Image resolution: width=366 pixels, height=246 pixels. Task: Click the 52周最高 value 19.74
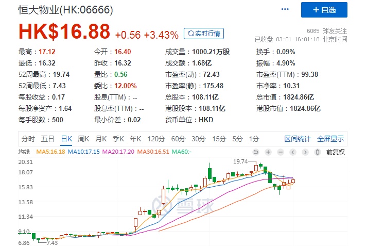(x=61, y=74)
